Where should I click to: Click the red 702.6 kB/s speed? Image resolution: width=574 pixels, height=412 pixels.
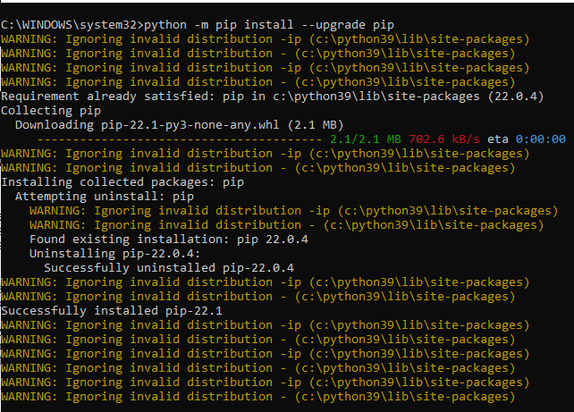tap(444, 139)
